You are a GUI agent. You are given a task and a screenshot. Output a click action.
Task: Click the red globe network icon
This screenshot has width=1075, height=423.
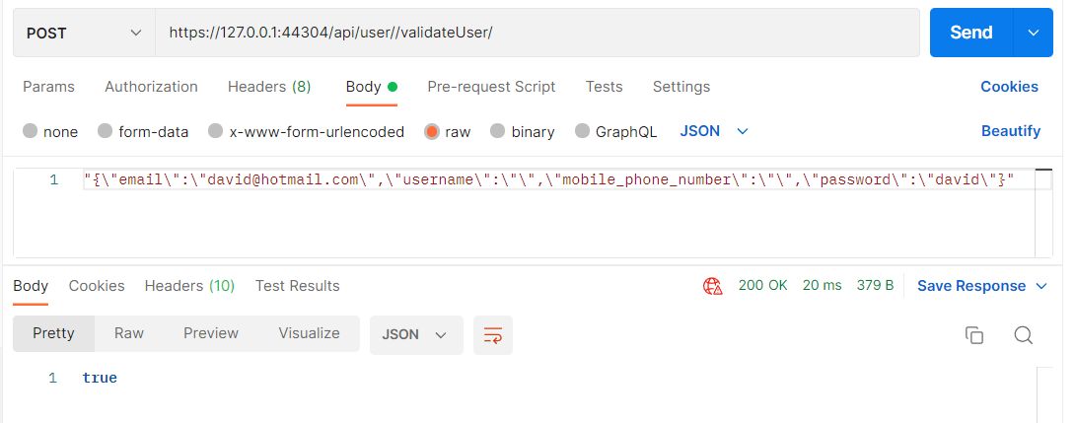point(712,286)
